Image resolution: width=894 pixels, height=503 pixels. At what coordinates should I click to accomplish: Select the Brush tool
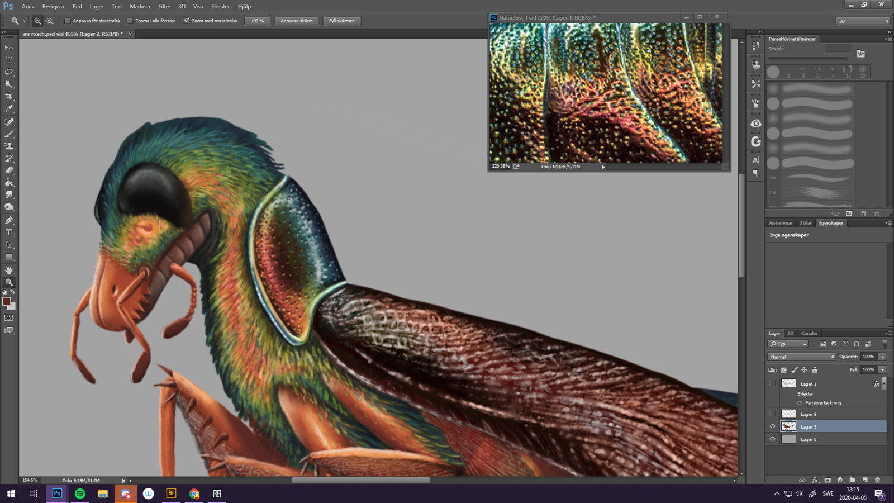coord(9,134)
